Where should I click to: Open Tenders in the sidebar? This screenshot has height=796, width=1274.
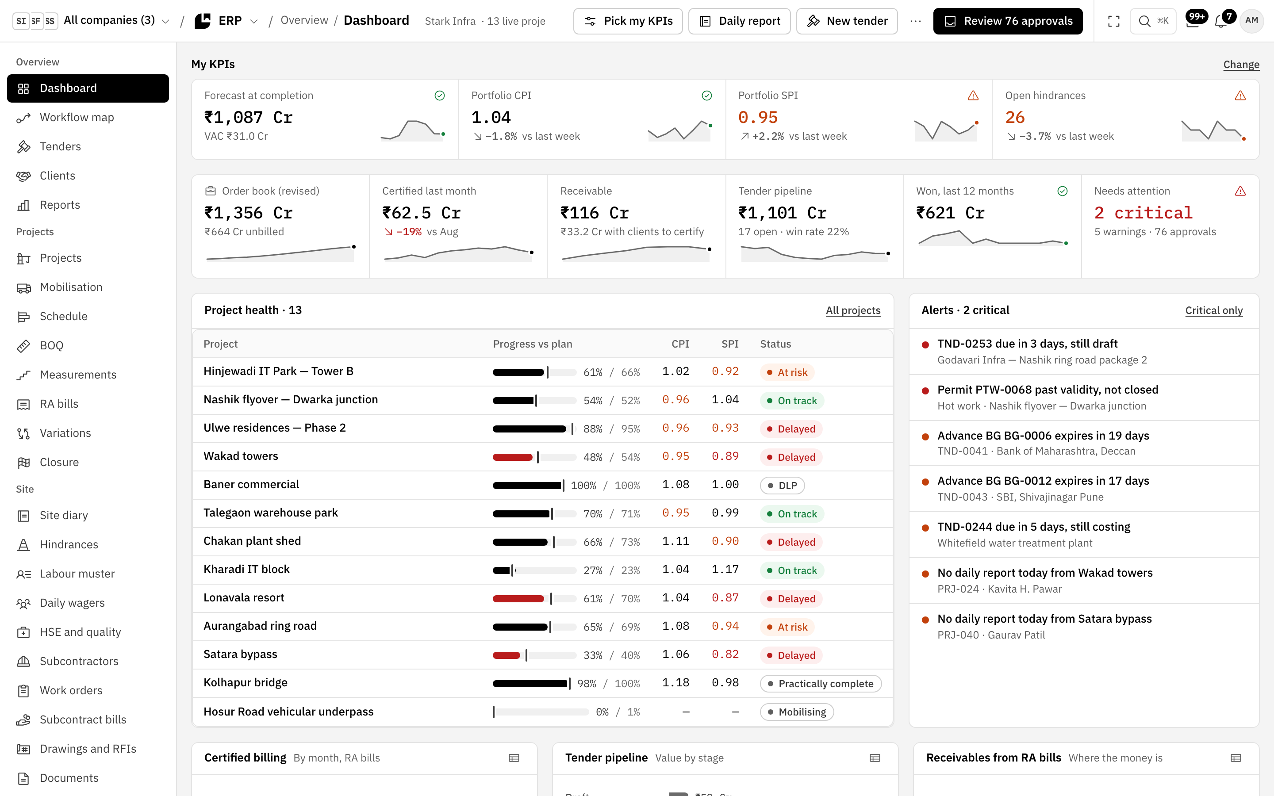[88, 147]
